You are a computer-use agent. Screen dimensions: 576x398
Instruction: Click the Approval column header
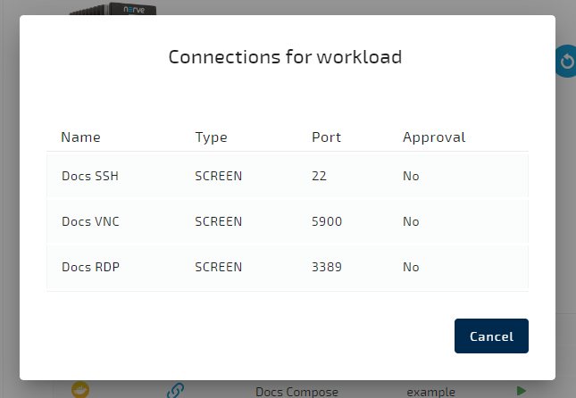tap(434, 137)
